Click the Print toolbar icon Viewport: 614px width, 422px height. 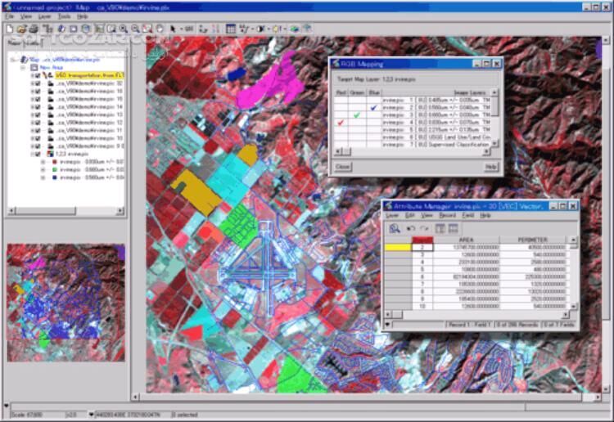click(x=34, y=29)
